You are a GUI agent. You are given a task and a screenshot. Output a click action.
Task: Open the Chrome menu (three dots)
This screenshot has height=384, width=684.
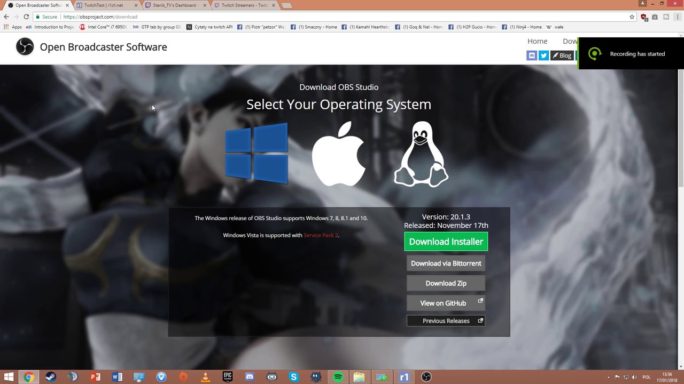click(677, 17)
